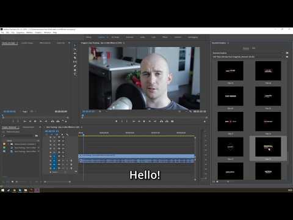Open Source monitor zoom level dropdown
Image resolution: width=293 pixels, height=220 pixels.
click(x=26, y=111)
